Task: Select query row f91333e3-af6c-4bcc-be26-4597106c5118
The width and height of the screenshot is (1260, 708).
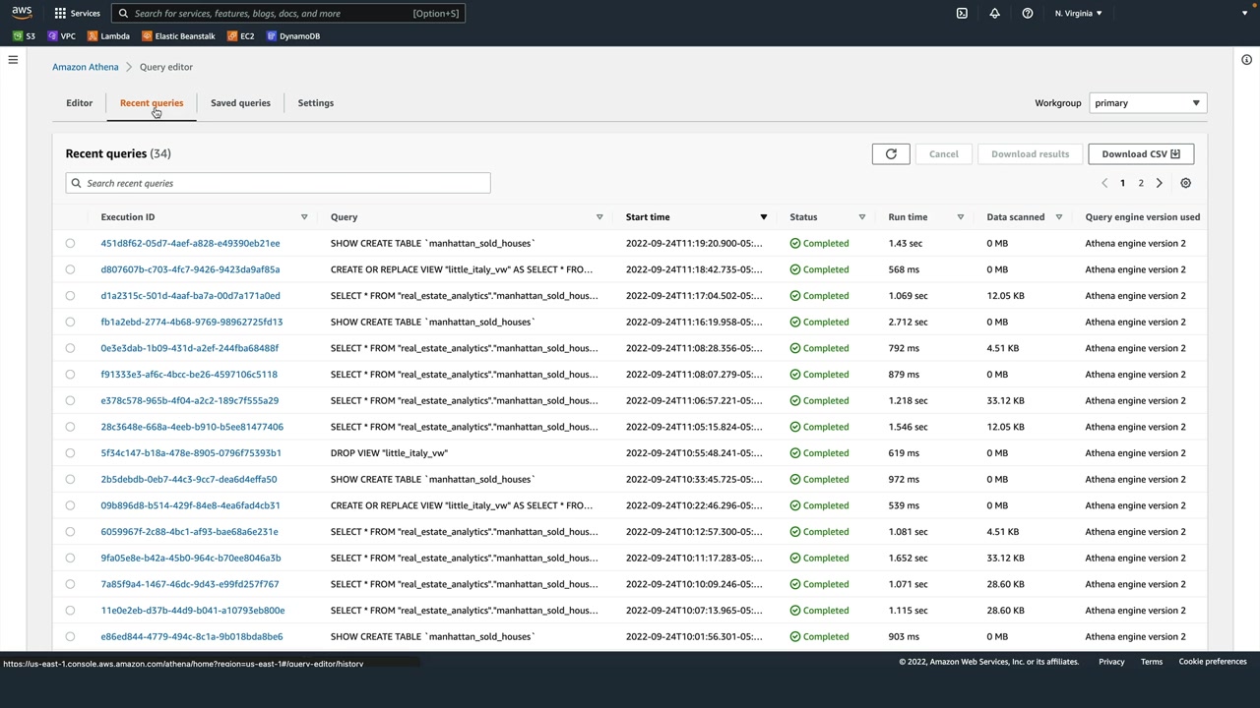Action: click(70, 375)
